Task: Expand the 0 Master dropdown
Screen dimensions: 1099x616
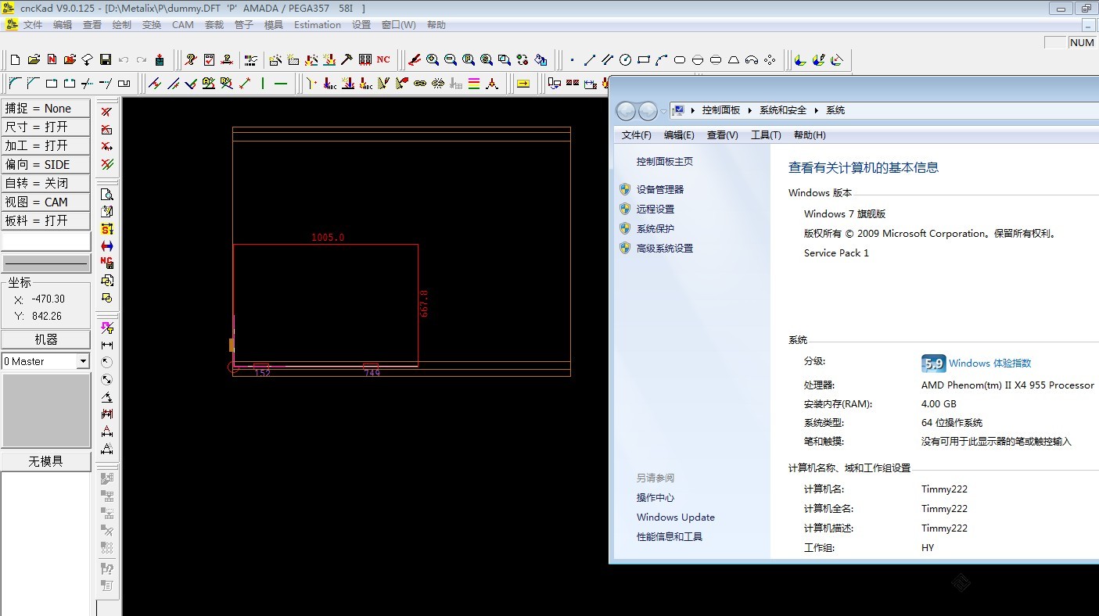Action: [x=83, y=361]
